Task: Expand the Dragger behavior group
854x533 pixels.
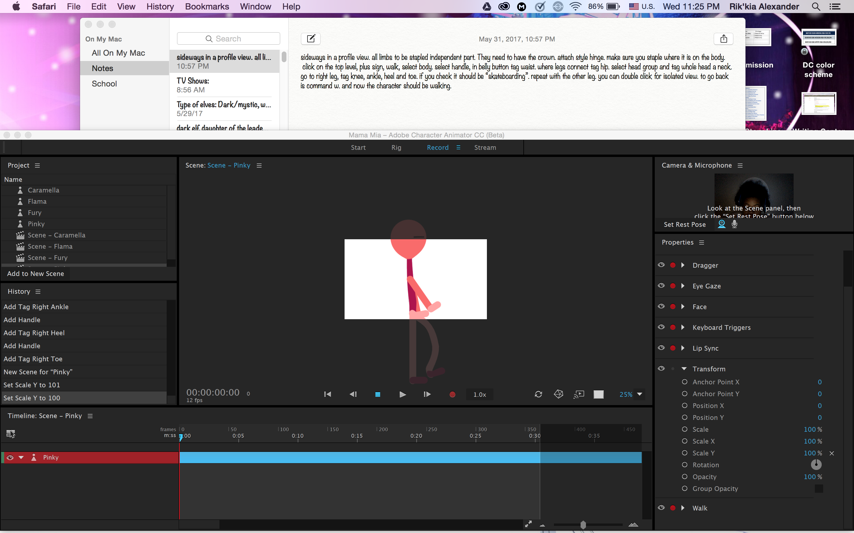Action: (684, 265)
